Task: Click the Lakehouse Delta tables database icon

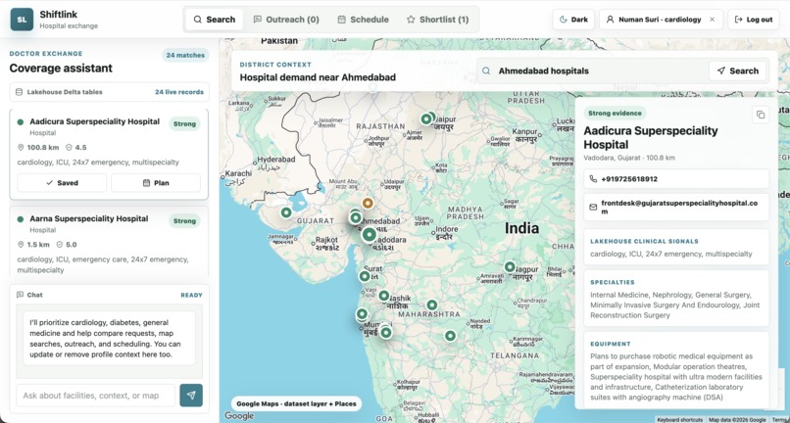Action: [x=20, y=92]
